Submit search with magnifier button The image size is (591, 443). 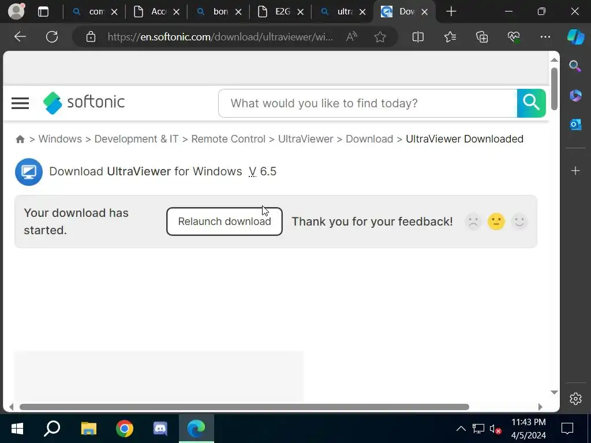(531, 103)
